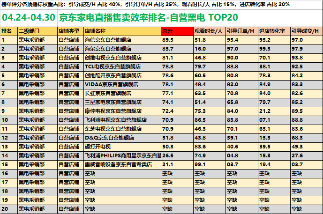Click total score 72.4 for 康佳电视
This screenshot has height=214, width=323.
(x=177, y=111)
